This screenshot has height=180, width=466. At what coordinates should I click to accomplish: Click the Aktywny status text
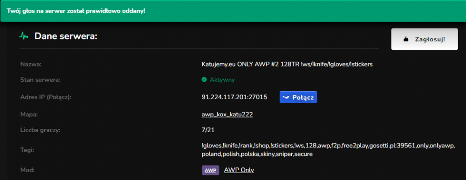[222, 80]
